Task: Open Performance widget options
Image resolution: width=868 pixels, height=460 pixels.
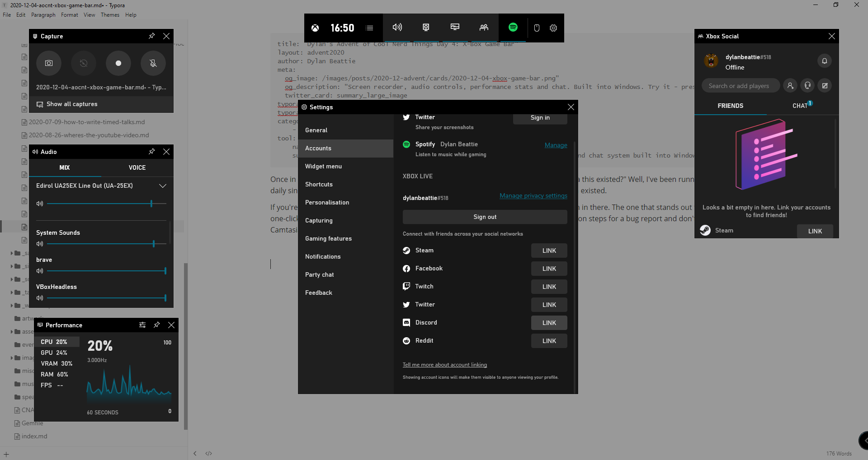Action: point(142,325)
